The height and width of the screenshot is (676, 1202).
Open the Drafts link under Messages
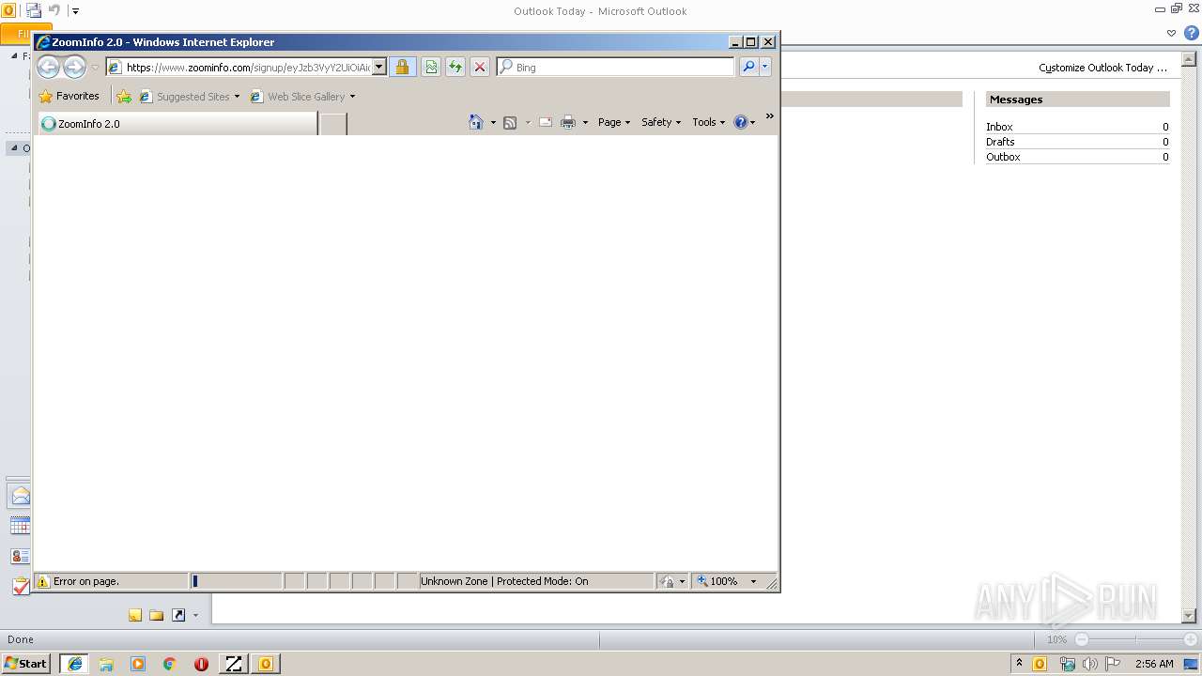pos(1000,142)
